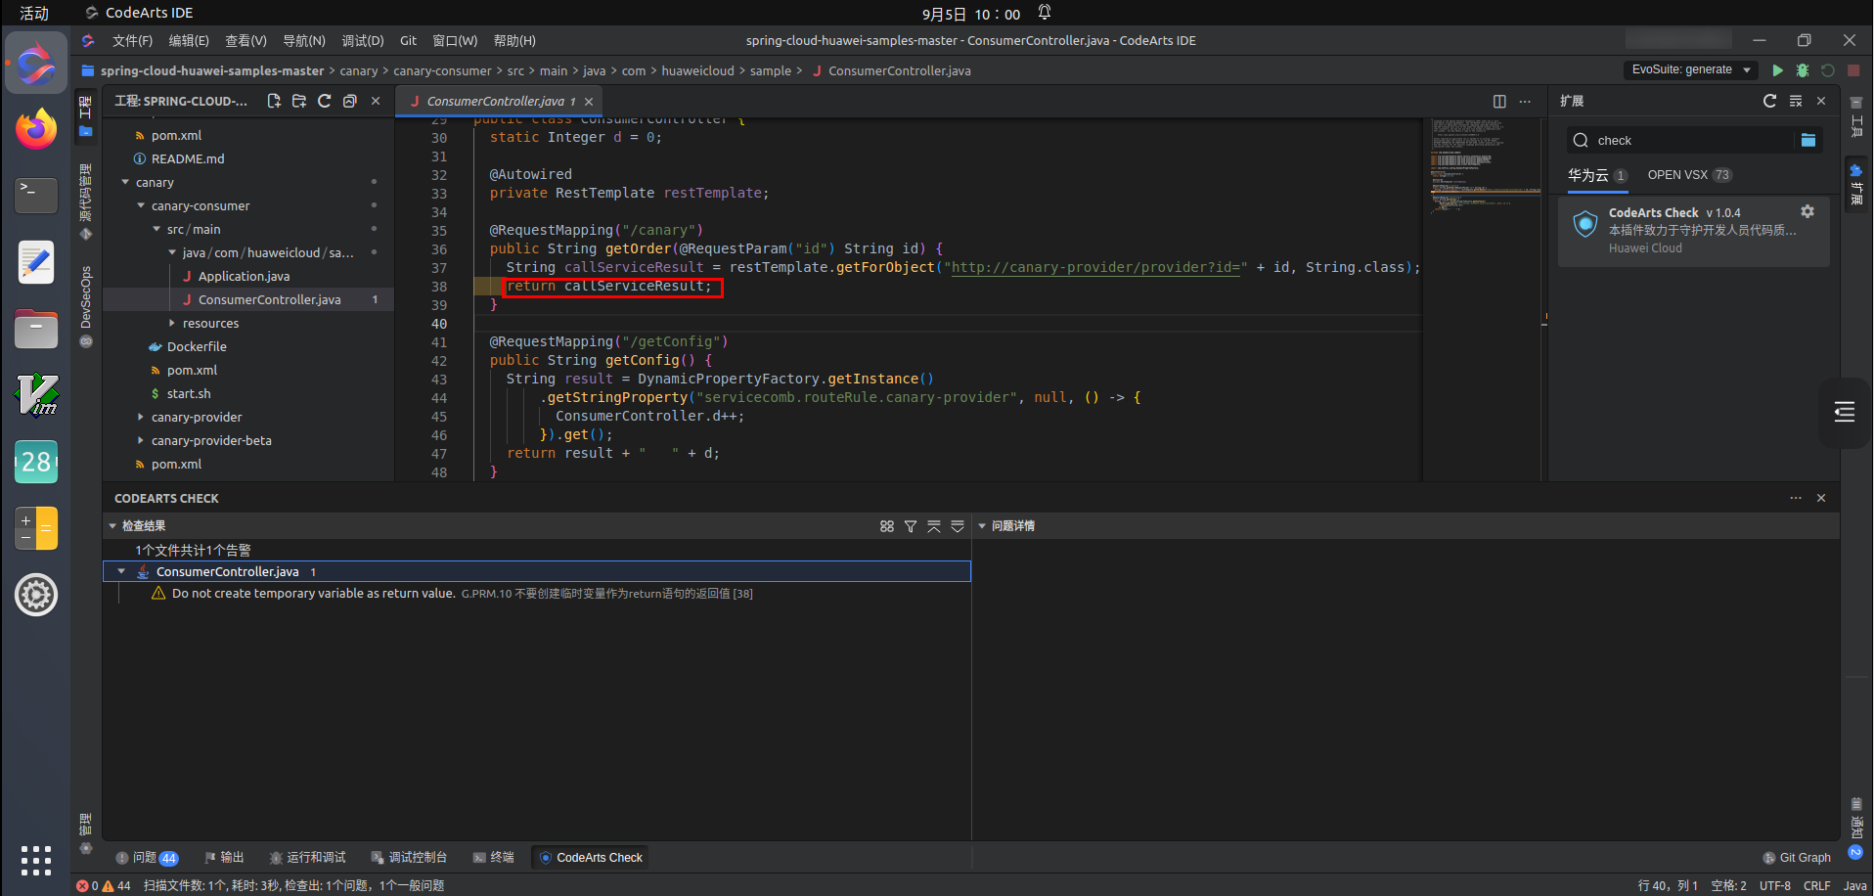Viewport: 1874px width, 896px height.
Task: Click the new file icon in project panel
Action: point(274,101)
